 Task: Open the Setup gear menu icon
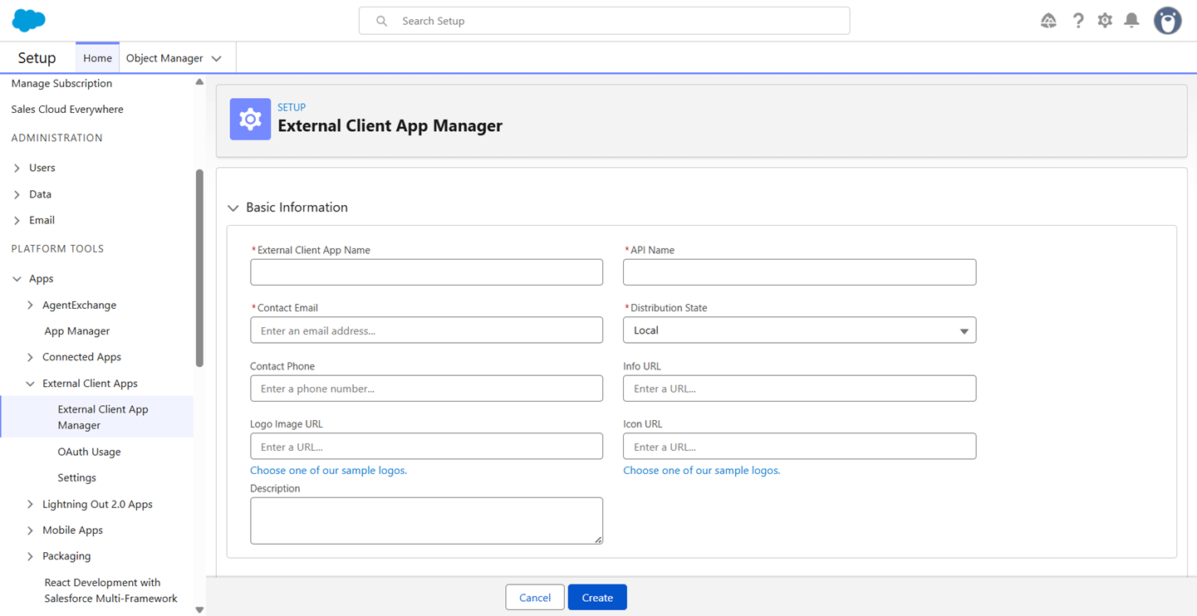[1105, 21]
